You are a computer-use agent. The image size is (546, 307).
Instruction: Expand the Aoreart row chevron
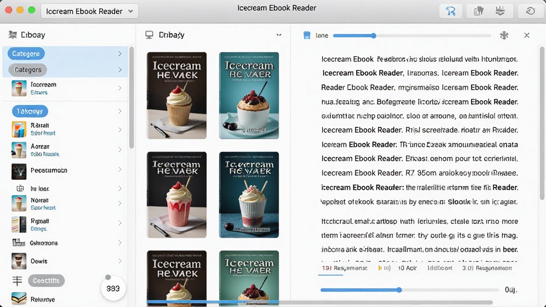(119, 149)
